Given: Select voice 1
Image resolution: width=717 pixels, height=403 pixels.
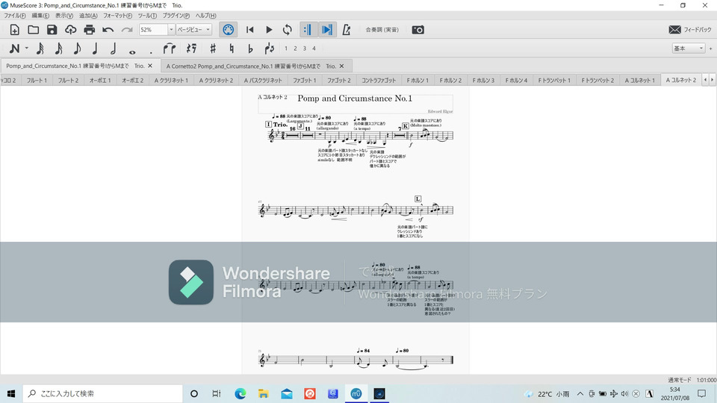Looking at the screenshot, I should tap(286, 49).
